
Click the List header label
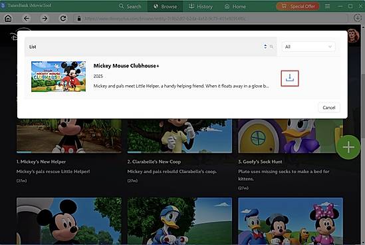click(33, 47)
